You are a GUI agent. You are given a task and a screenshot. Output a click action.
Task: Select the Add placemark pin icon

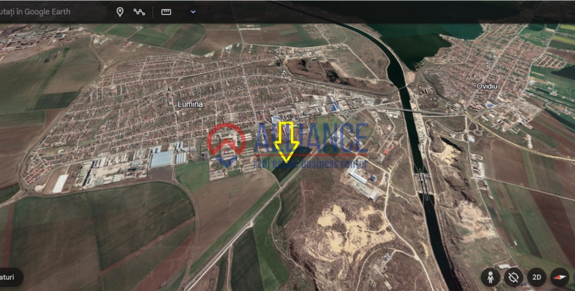pyautogui.click(x=120, y=12)
